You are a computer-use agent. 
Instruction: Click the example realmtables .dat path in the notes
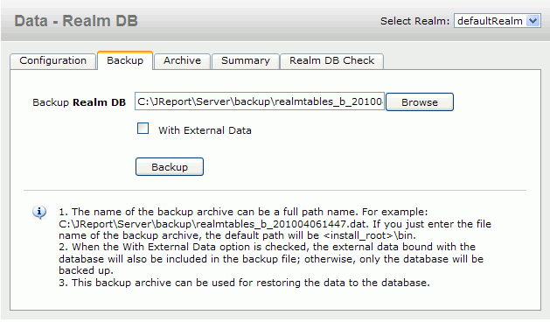pyautogui.click(x=213, y=224)
